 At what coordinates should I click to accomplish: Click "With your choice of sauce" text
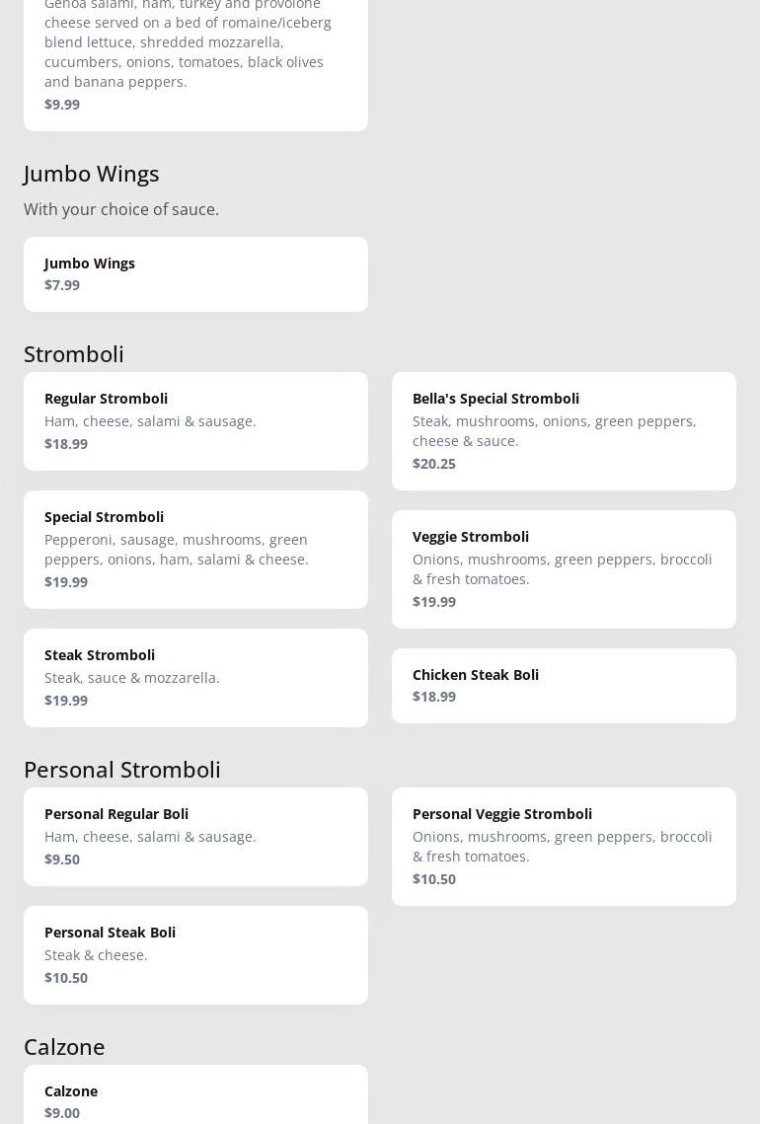[121, 209]
